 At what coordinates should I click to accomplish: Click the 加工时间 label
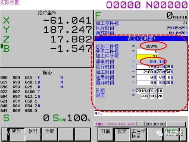pyautogui.click(x=105, y=72)
